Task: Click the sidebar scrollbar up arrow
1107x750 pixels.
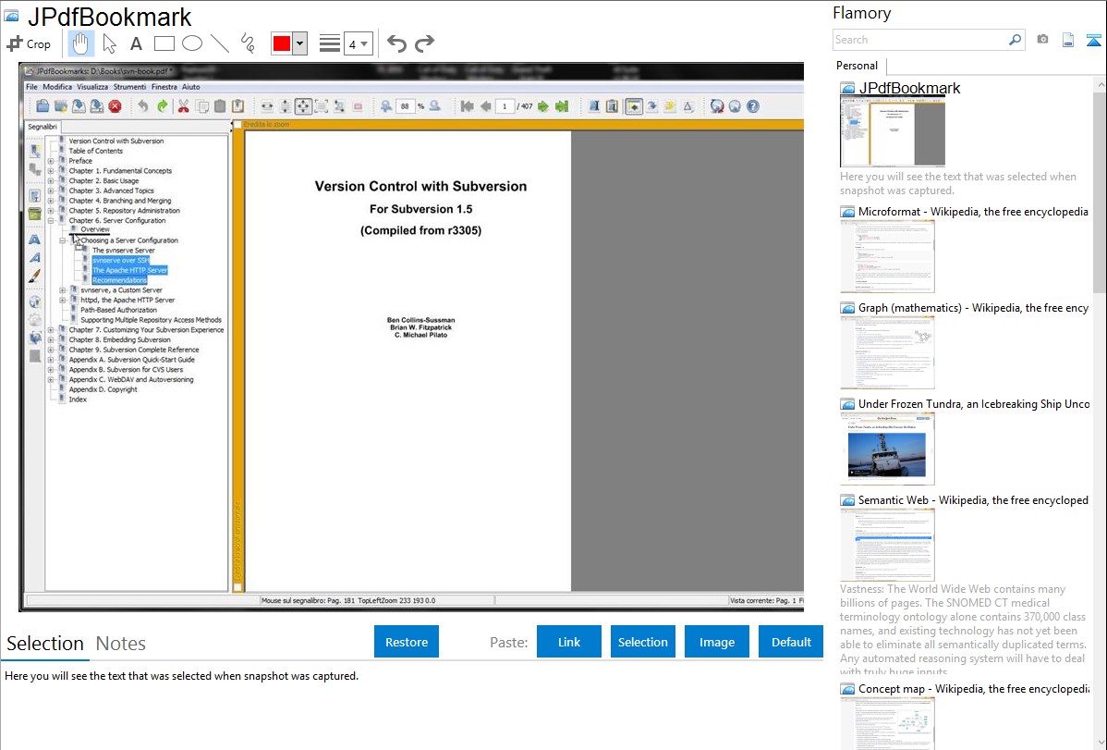Action: tap(1100, 85)
